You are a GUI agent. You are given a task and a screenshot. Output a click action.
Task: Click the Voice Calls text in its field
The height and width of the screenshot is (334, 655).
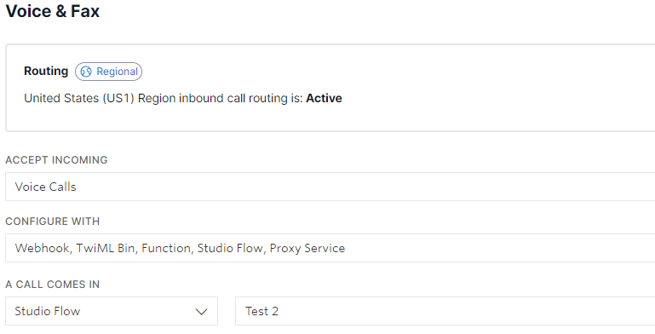tap(45, 187)
